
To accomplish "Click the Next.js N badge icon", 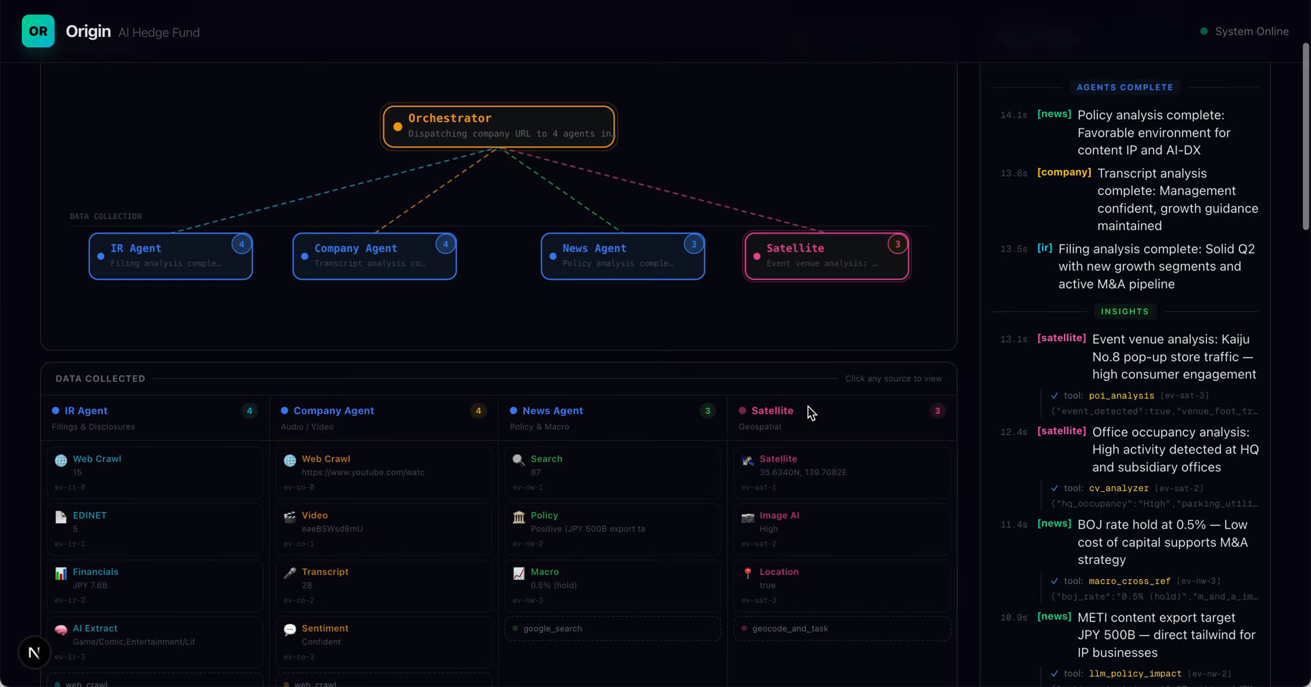I will click(34, 653).
